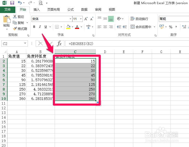The image size is (189, 147).
Task: Increase font size with large A icon
Action: 86,19
